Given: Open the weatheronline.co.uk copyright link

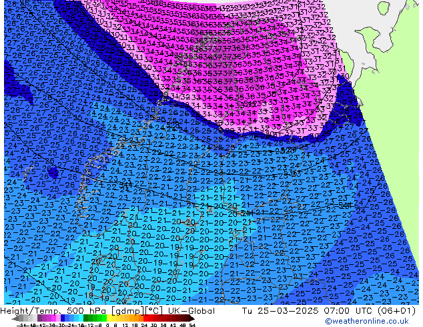Looking at the screenshot, I should point(367,321).
